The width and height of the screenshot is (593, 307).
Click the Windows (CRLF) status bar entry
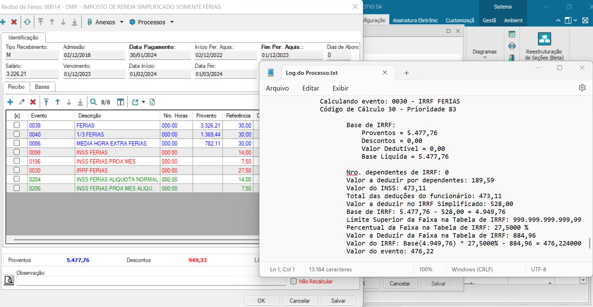[x=472, y=269]
